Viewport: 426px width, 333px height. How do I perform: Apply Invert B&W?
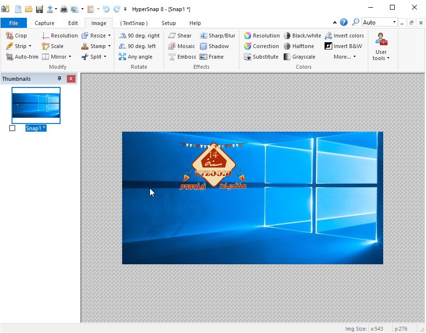click(343, 46)
